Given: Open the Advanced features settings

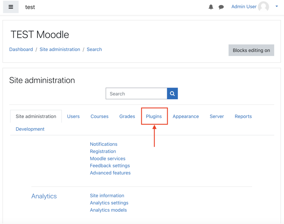Looking at the screenshot, I should click(x=110, y=173).
